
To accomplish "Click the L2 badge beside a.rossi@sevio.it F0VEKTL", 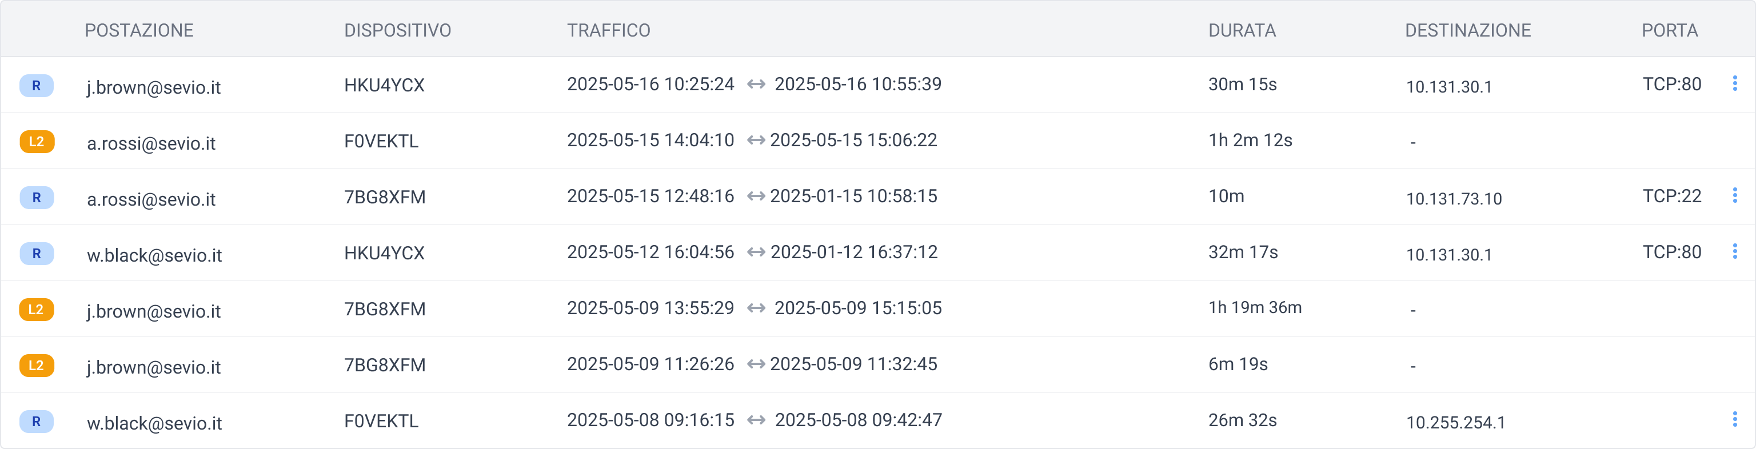I will pos(37,142).
